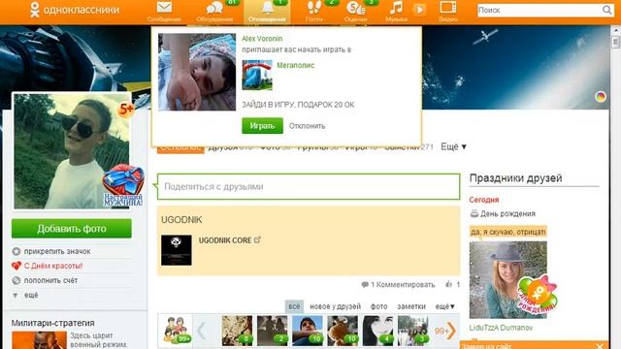Select the фото feed filter tab
621x349 pixels.
pyautogui.click(x=378, y=306)
